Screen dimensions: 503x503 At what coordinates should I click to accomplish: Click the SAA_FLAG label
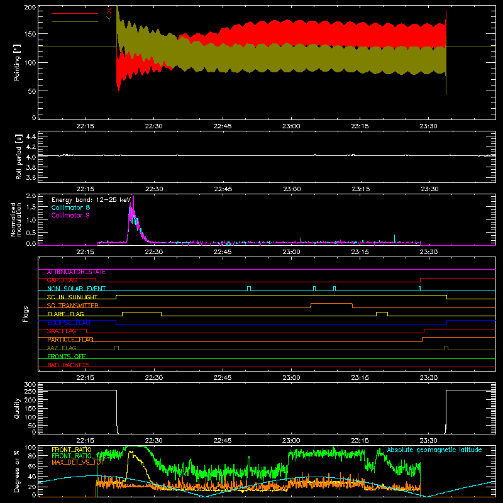[62, 331]
